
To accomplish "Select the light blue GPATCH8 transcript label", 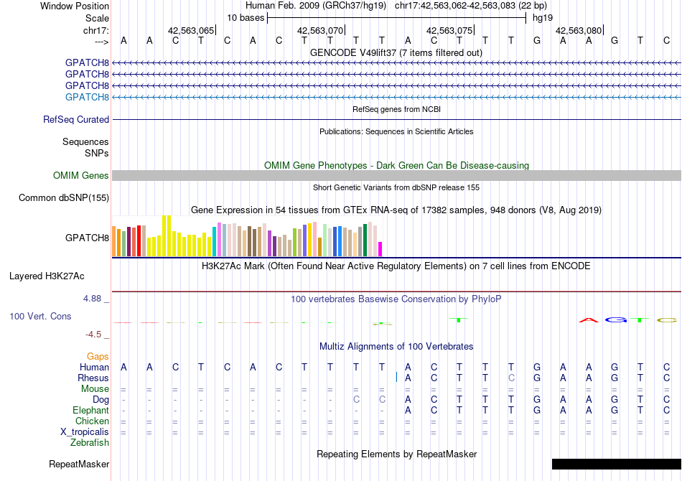I will pyautogui.click(x=87, y=97).
